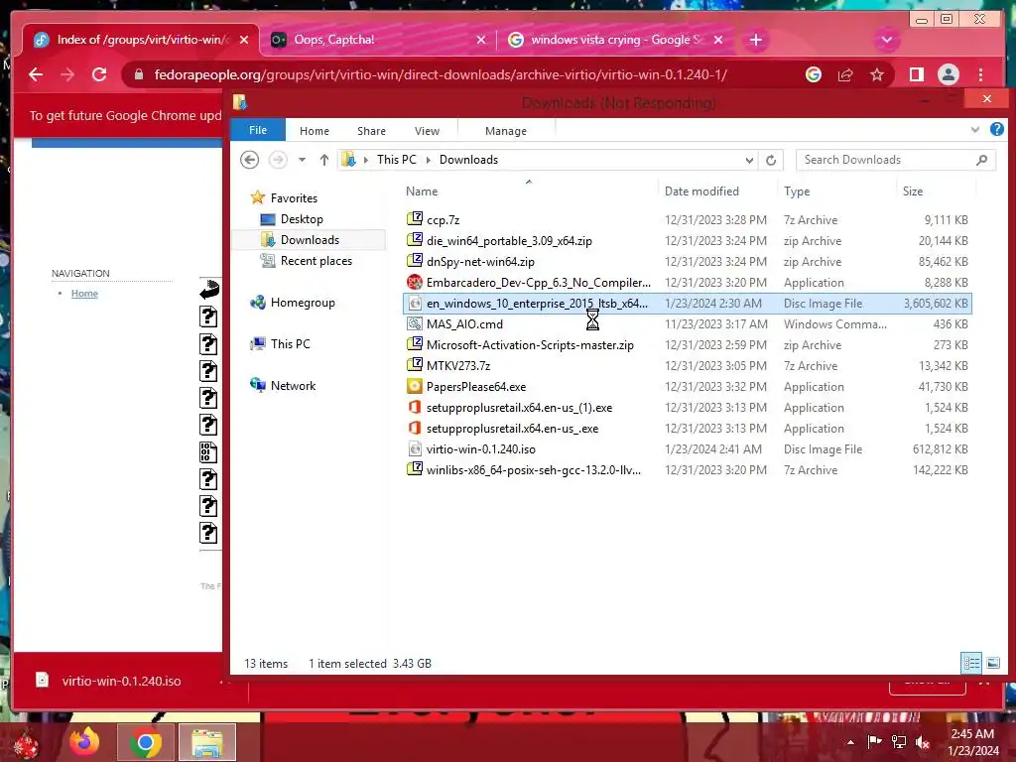This screenshot has width=1016, height=762.
Task: Click the Google icon in the address bar
Action: coord(814,74)
